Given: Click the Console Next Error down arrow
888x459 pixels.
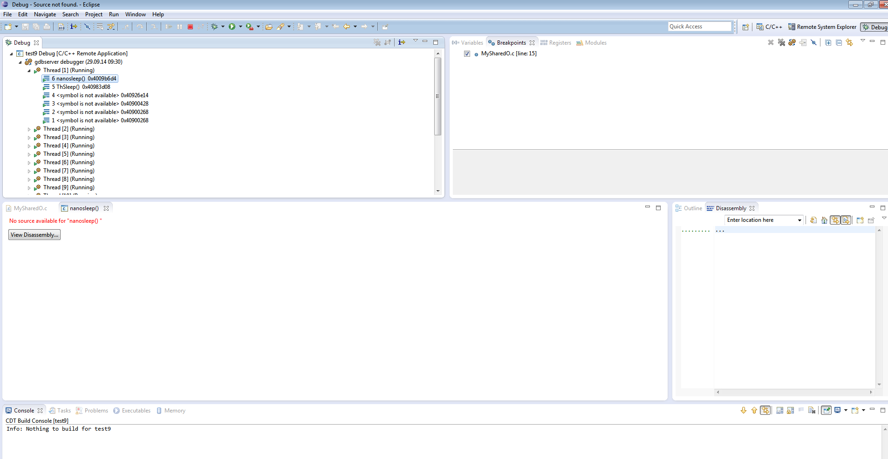Looking at the screenshot, I should click(x=744, y=410).
